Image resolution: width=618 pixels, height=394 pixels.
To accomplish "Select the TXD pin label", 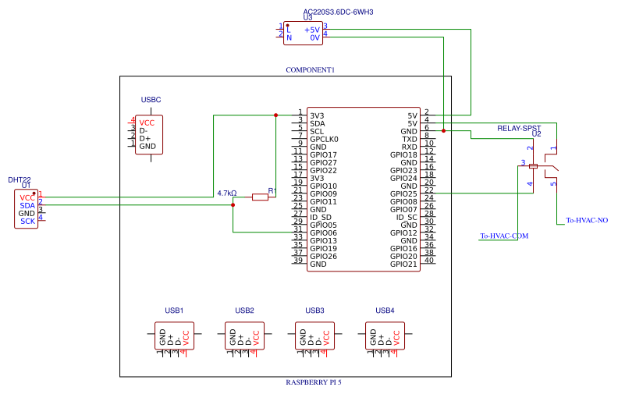I will point(410,139).
